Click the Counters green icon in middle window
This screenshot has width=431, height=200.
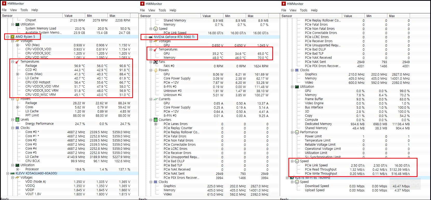[155, 120]
